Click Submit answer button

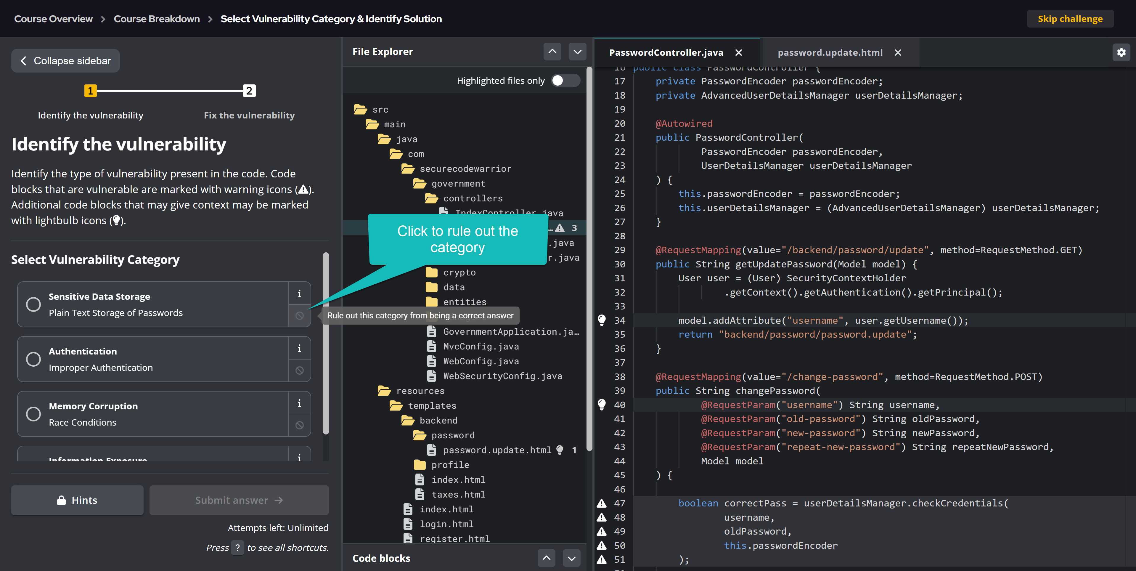click(239, 500)
